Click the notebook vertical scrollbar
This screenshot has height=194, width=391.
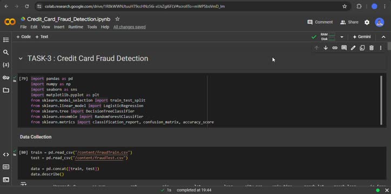(x=389, y=46)
